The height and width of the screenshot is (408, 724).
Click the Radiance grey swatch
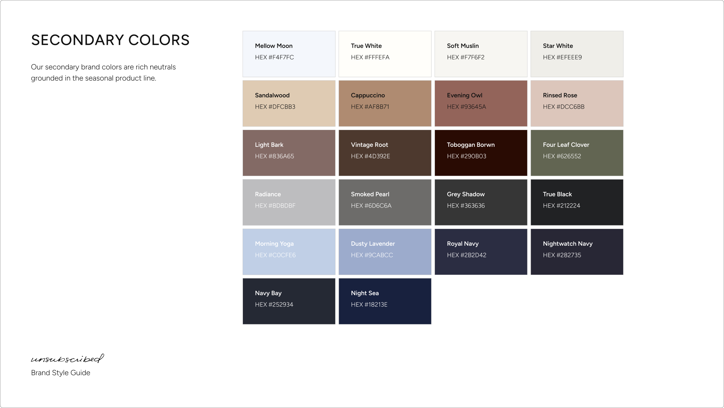pyautogui.click(x=289, y=202)
